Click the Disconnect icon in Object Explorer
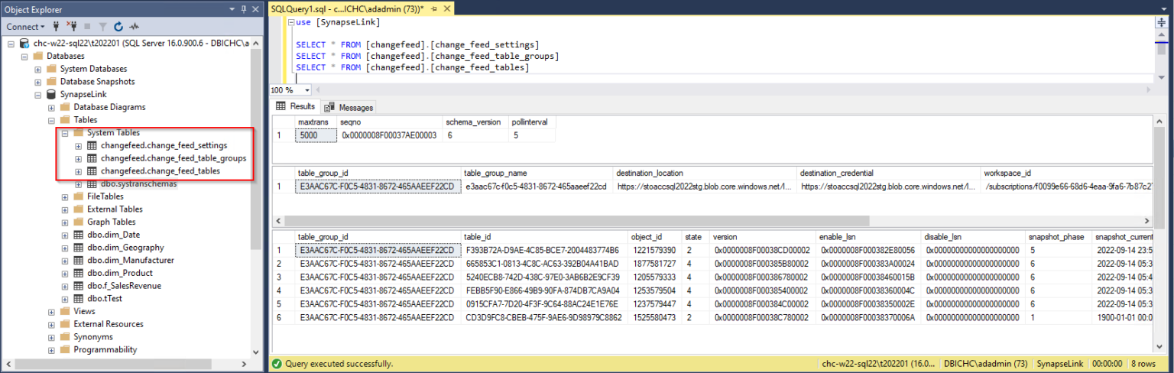This screenshot has height=373, width=1174. [73, 27]
